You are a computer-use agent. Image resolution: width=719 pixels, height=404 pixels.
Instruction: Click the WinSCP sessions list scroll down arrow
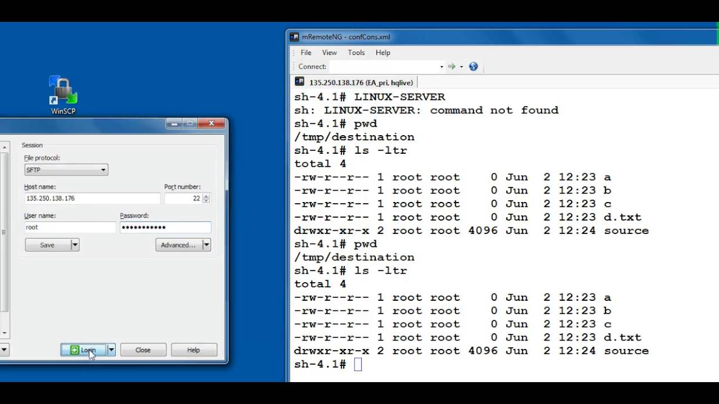[x=4, y=333]
